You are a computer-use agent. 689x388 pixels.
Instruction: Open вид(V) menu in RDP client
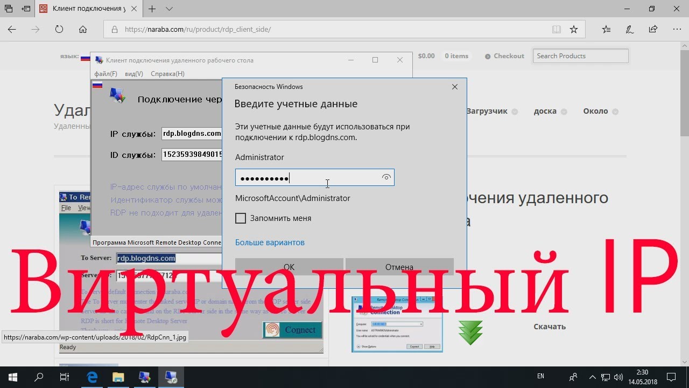pyautogui.click(x=134, y=74)
